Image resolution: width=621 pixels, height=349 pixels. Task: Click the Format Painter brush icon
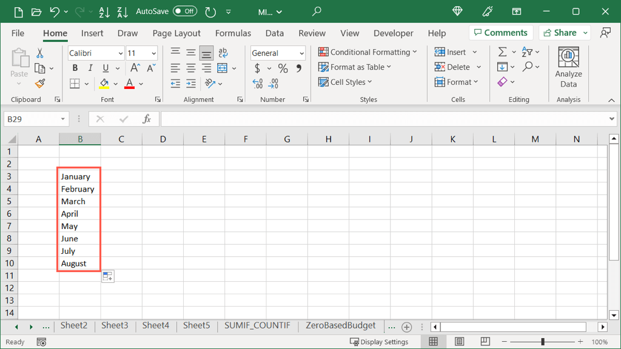click(40, 84)
